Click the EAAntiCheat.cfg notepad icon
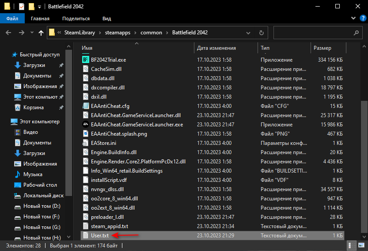The width and height of the screenshot is (368, 251). pyautogui.click(x=86, y=106)
